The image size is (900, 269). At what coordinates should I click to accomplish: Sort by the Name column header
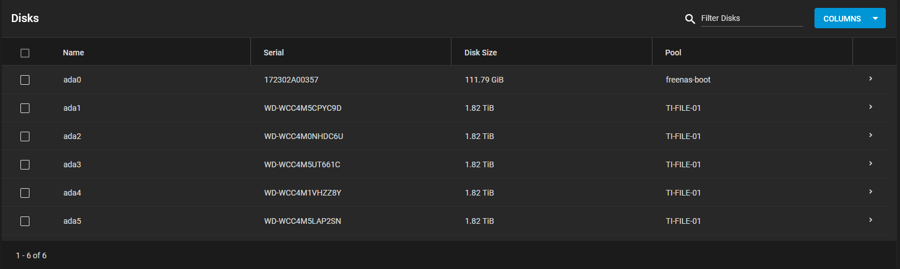point(74,53)
